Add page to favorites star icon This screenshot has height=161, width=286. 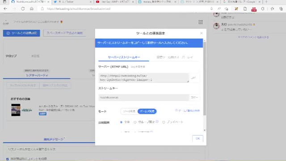point(227,8)
